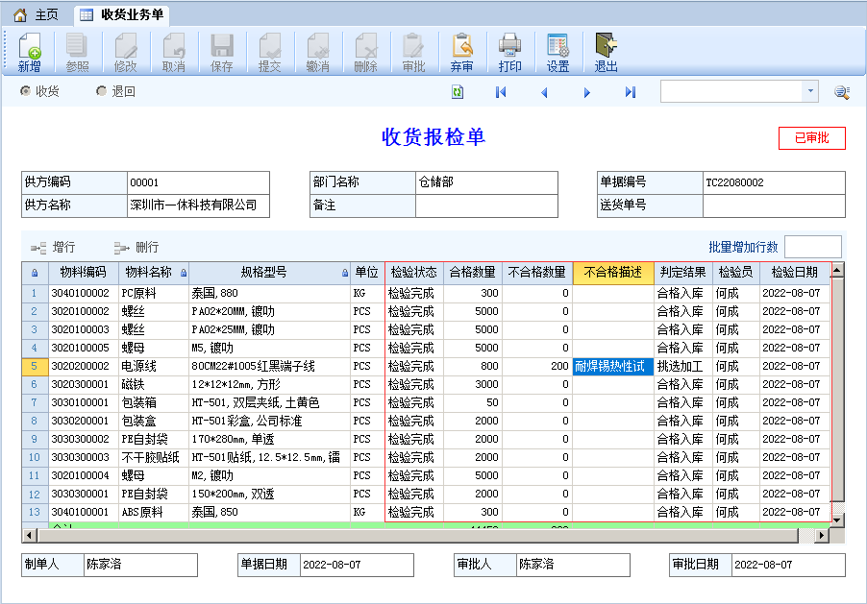The image size is (867, 604).
Task: Click the 审批 (Approve) toolbar icon
Action: click(413, 53)
